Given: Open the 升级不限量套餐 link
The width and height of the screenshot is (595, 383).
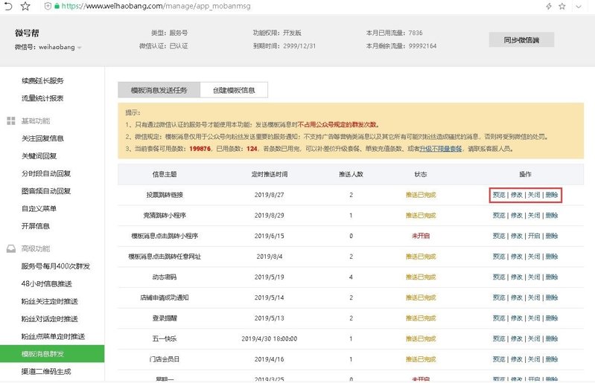Looking at the screenshot, I should (x=441, y=149).
